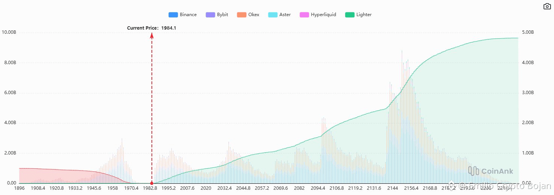Click the 8.00B left axis label

pyautogui.click(x=10, y=63)
